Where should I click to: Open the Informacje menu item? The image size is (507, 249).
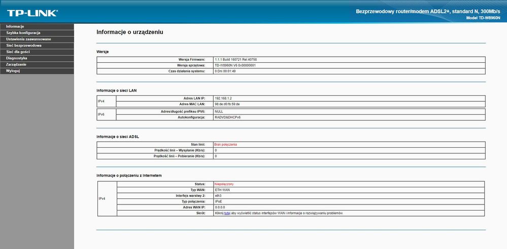[15, 26]
